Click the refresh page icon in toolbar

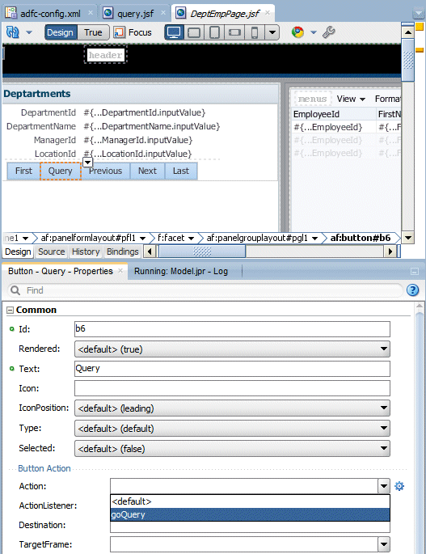13,32
